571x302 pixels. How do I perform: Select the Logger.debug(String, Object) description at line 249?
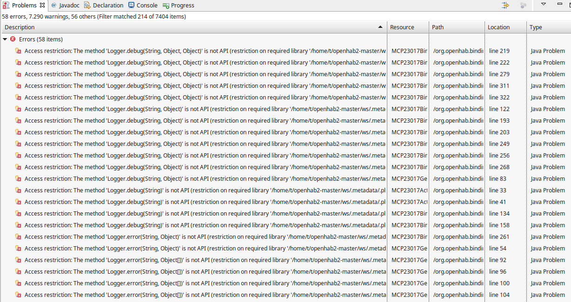pos(205,144)
